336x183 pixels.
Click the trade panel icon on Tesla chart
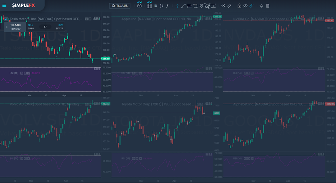point(6,19)
